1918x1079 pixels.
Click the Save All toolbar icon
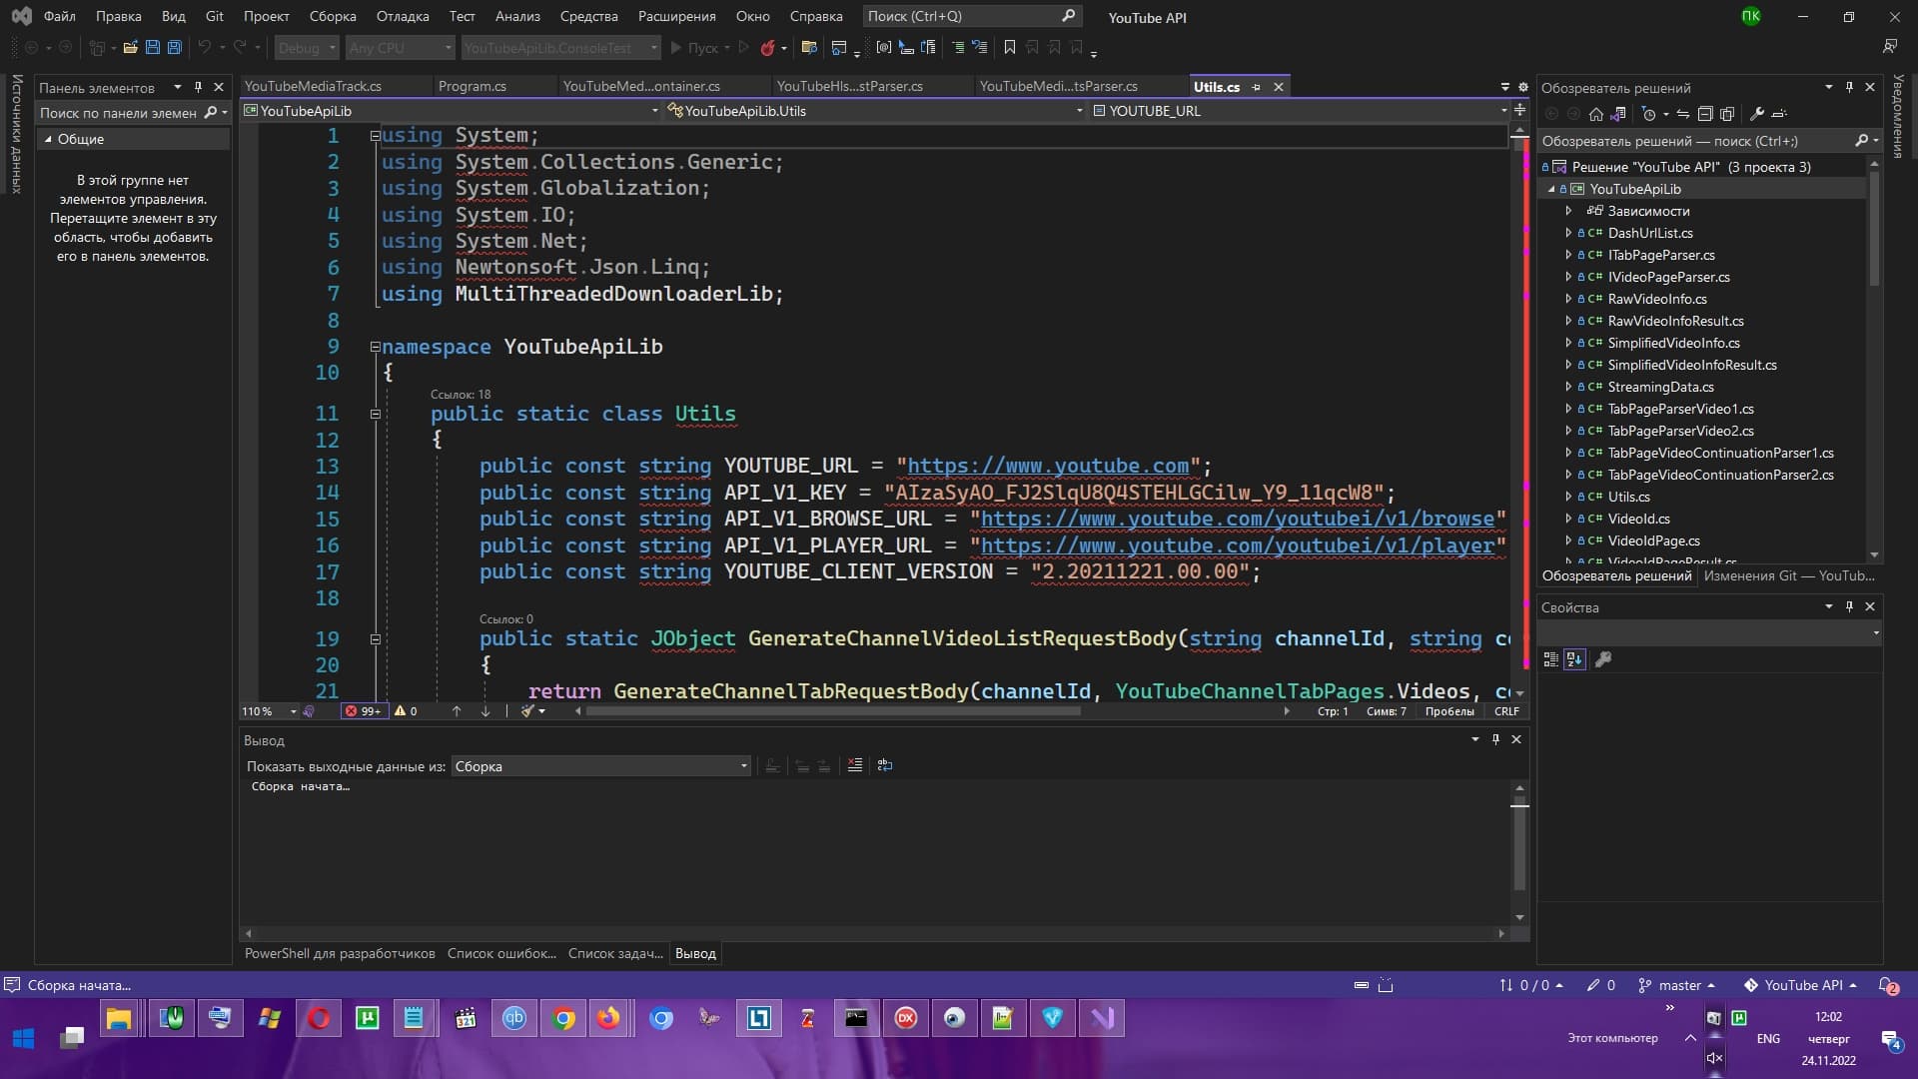click(174, 47)
